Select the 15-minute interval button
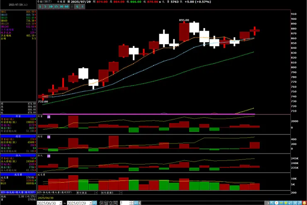This screenshot has width=307, height=205. pyautogui.click(x=56, y=7)
